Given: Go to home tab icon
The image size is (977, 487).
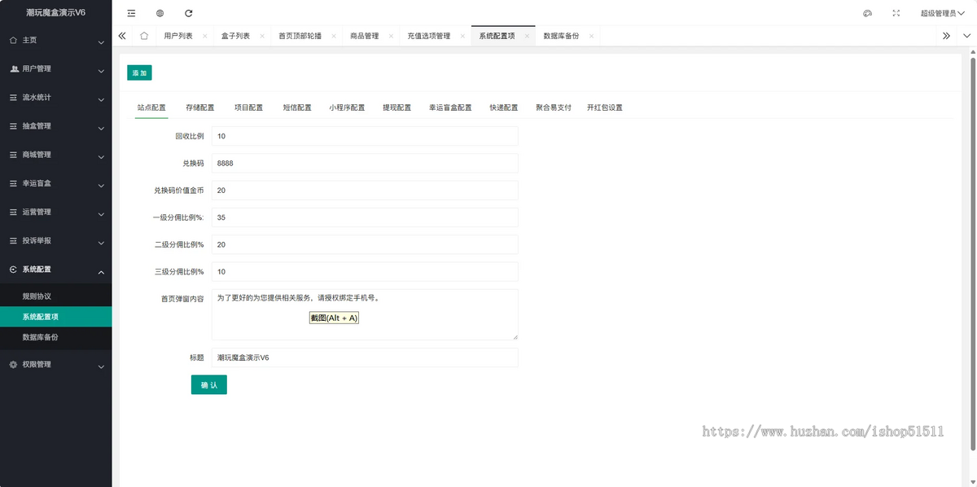Looking at the screenshot, I should point(144,36).
